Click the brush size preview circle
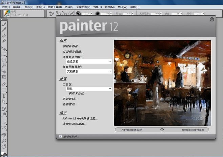The image size is (223, 157). [78, 14]
